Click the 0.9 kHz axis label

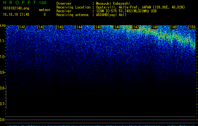tap(2, 72)
